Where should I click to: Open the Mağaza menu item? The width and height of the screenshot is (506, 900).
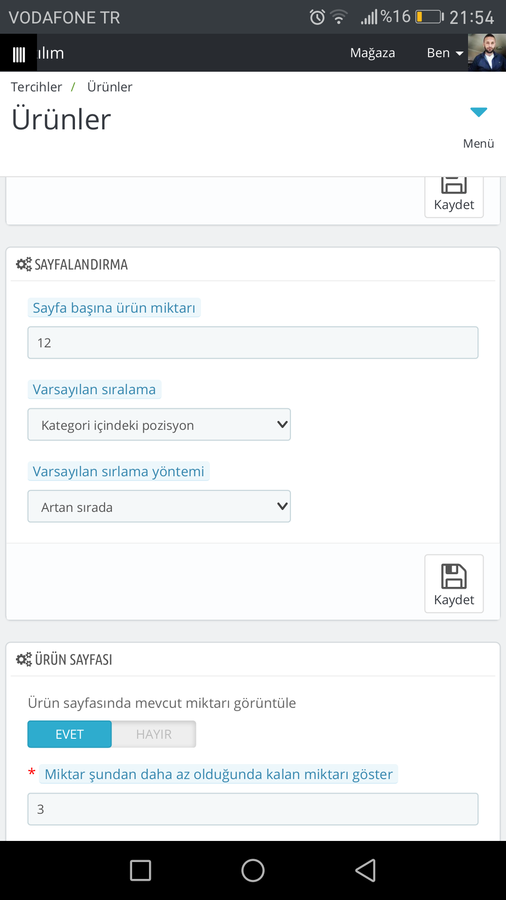click(x=372, y=53)
